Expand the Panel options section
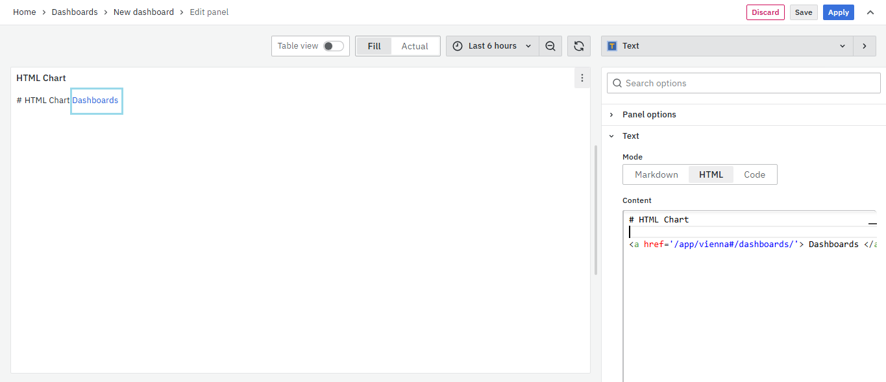 pos(649,115)
